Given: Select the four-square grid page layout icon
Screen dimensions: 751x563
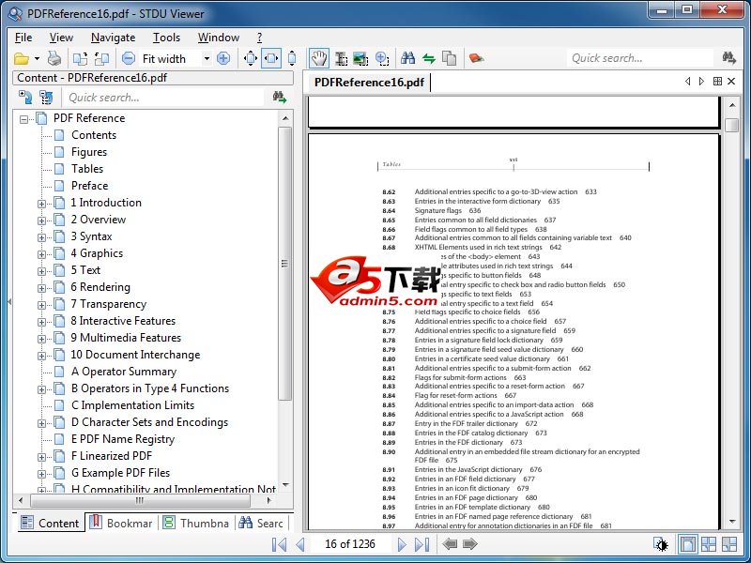Looking at the screenshot, I should coord(709,544).
